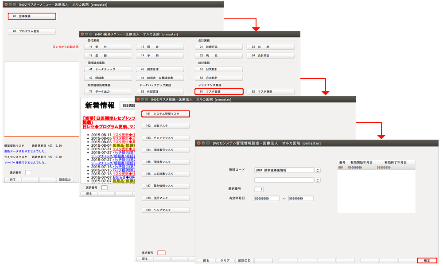
Task: Click 戻る in M02 マスタ登録 window
Action: coord(145,259)
